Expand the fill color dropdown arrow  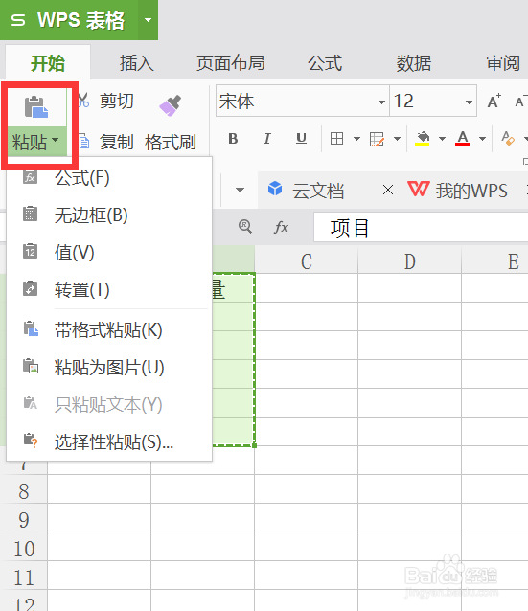click(442, 139)
